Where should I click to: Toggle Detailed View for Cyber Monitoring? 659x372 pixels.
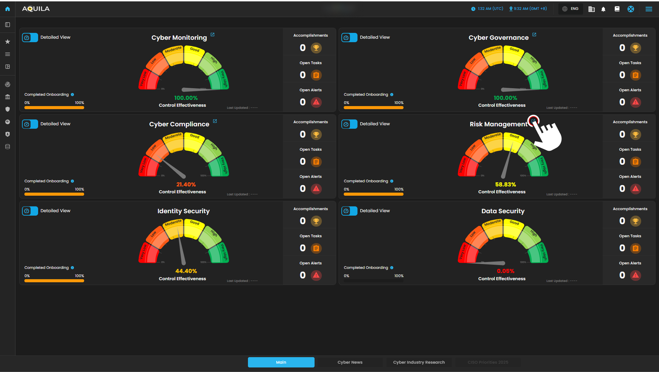point(30,37)
